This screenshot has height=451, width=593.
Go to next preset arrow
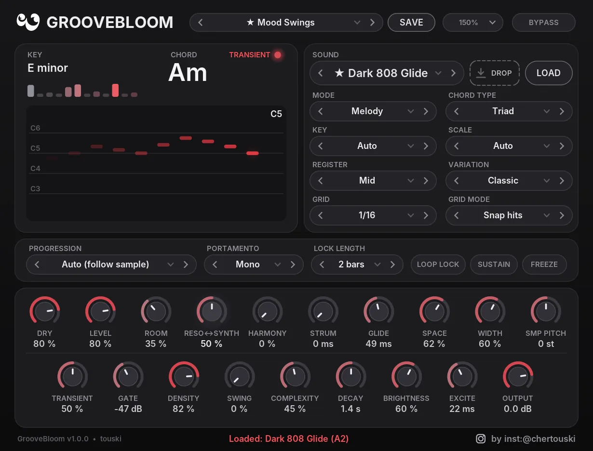click(372, 22)
